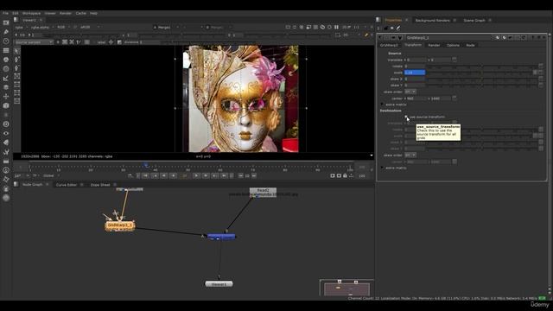Open the Node Graph pane content menu icon

(16, 184)
